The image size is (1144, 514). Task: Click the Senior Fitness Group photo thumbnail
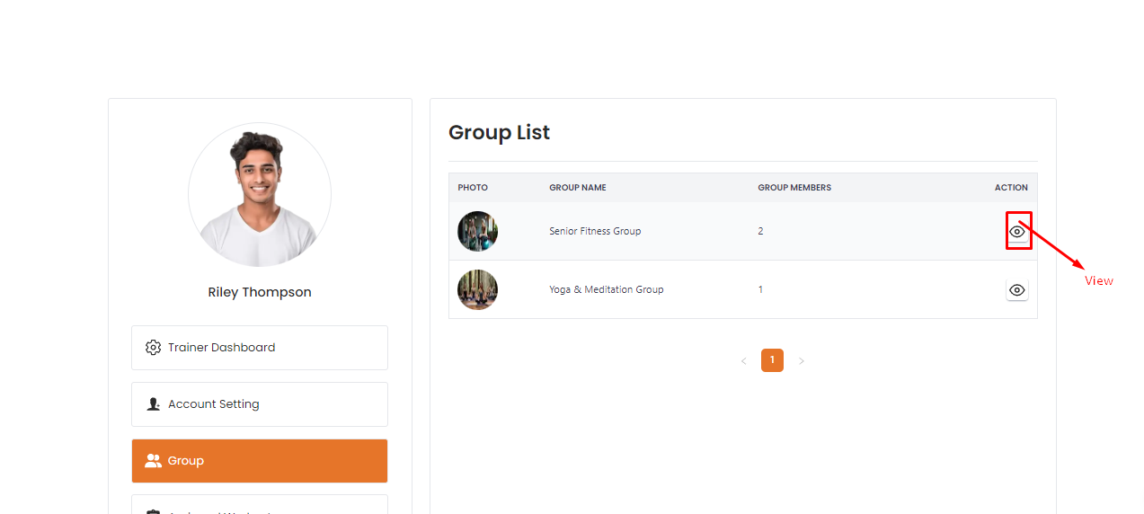point(477,231)
